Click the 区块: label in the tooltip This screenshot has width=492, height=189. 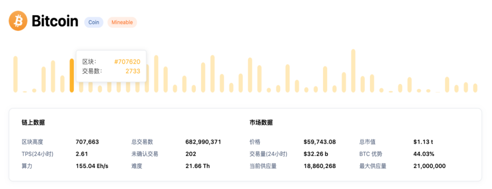point(89,62)
